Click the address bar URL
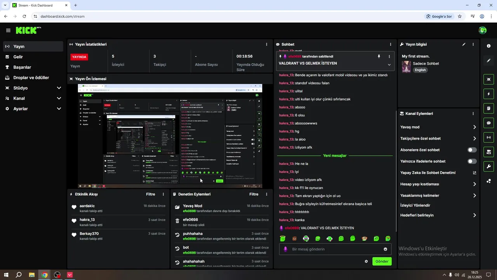 pyautogui.click(x=63, y=16)
